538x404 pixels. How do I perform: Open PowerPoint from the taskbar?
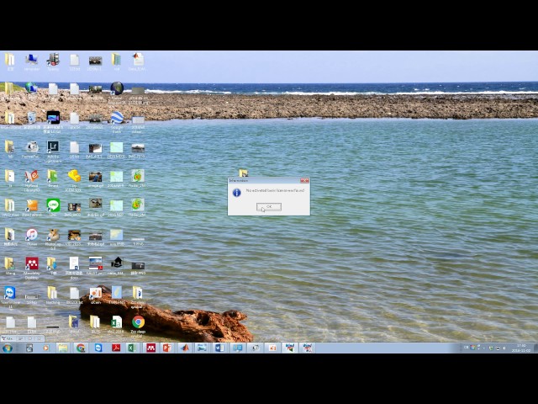167,348
